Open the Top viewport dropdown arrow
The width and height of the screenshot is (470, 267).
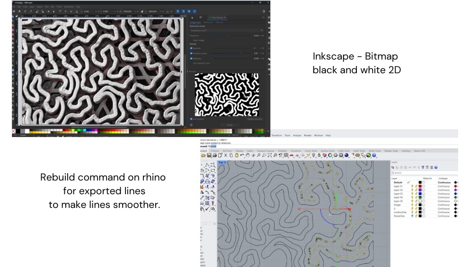tap(225, 162)
